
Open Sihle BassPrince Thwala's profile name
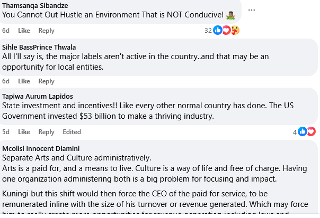pyautogui.click(x=39, y=48)
